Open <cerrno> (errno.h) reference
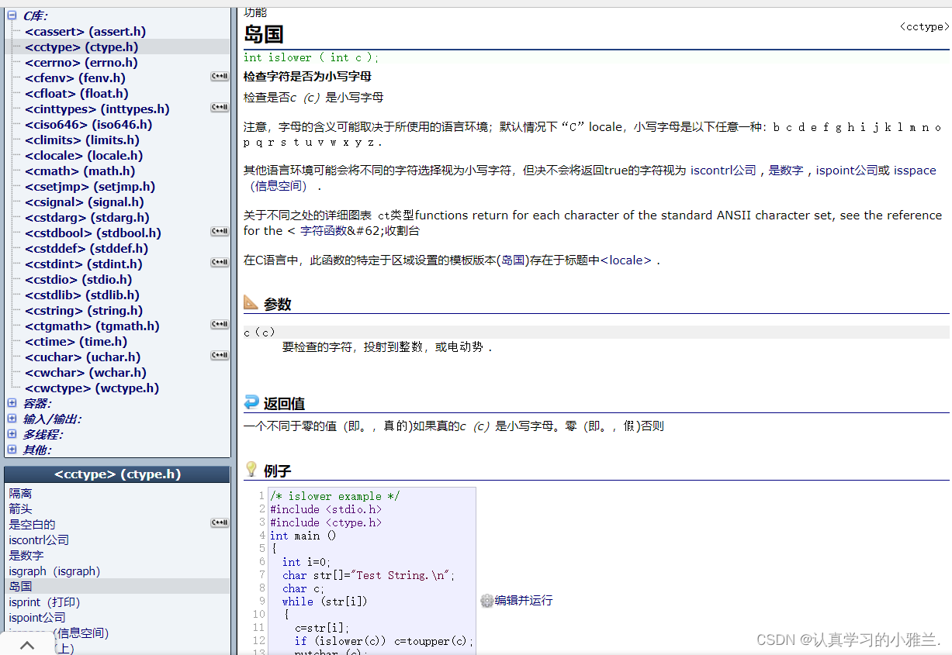952x655 pixels. tap(81, 63)
